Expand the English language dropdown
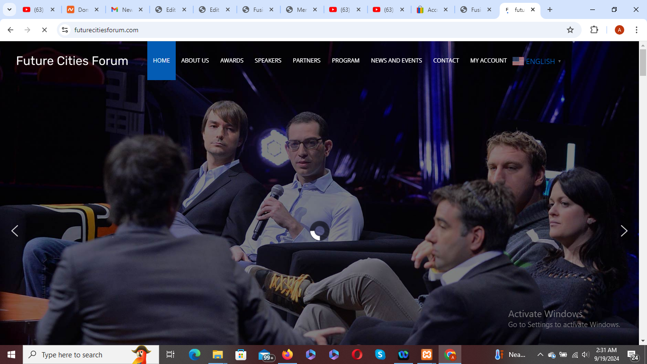The width and height of the screenshot is (647, 364). click(537, 61)
